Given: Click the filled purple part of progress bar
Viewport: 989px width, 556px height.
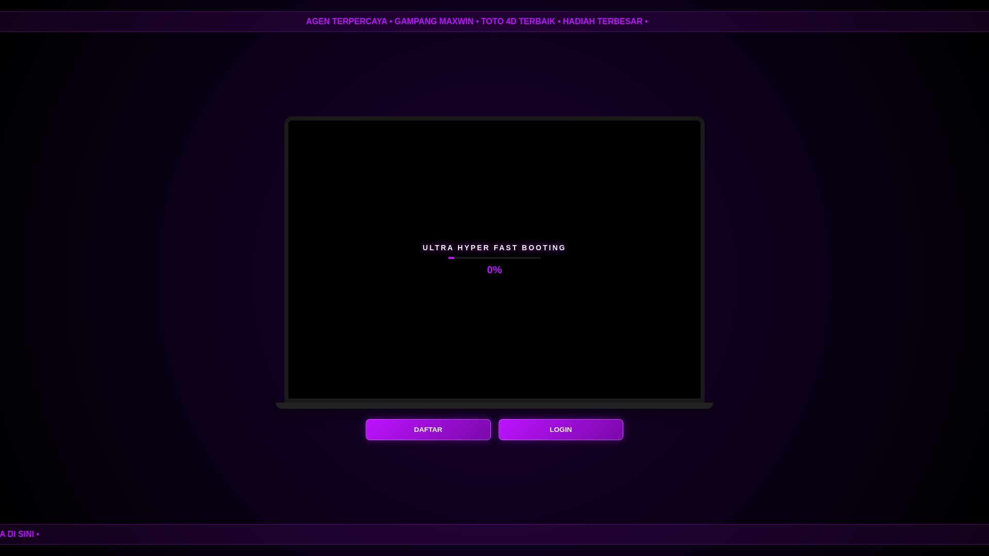Looking at the screenshot, I should 451,258.
